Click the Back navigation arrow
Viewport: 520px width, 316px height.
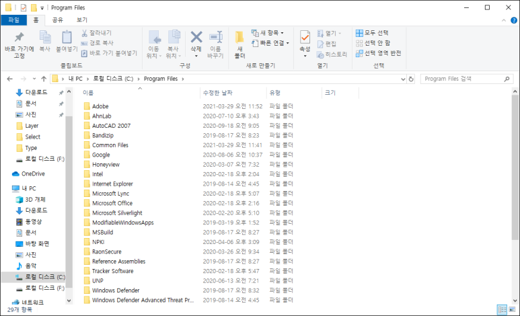point(9,79)
